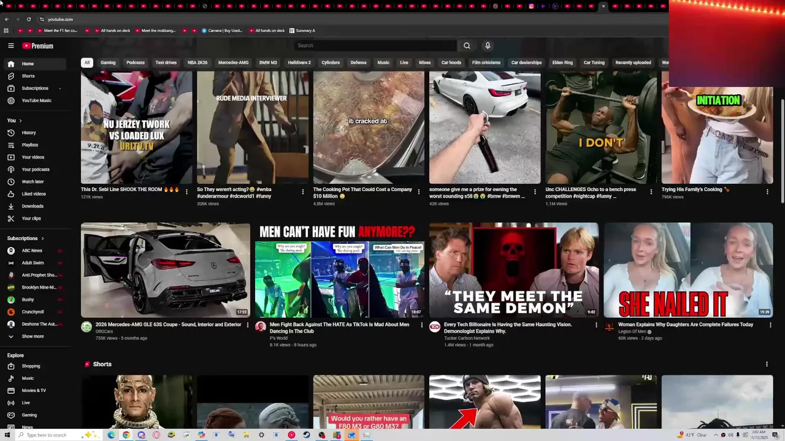Open watch History
The height and width of the screenshot is (441, 785).
point(34,133)
